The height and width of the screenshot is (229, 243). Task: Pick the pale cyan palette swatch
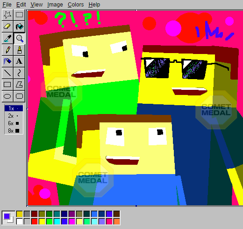(x=94, y=222)
